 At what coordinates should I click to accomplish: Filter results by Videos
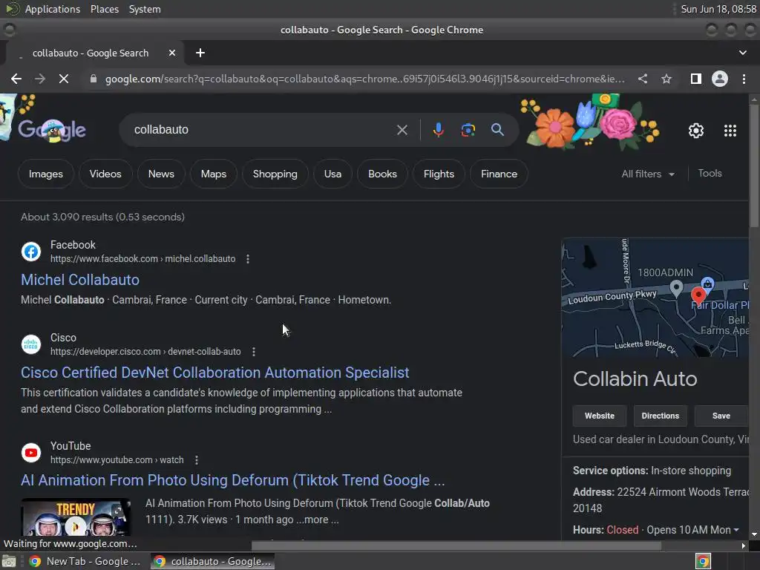(105, 174)
